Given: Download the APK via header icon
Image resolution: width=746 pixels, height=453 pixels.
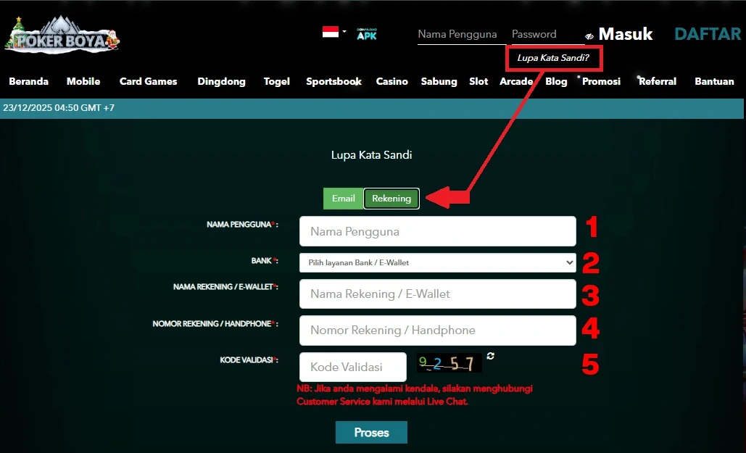Looking at the screenshot, I should [x=367, y=34].
